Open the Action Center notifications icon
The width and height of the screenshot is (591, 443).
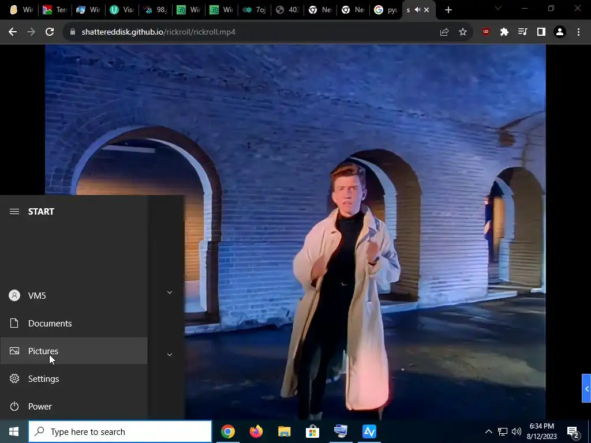(573, 431)
